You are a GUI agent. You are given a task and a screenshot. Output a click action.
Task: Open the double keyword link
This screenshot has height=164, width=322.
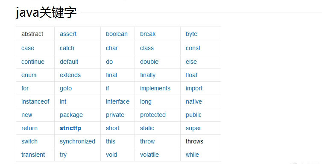click(149, 62)
